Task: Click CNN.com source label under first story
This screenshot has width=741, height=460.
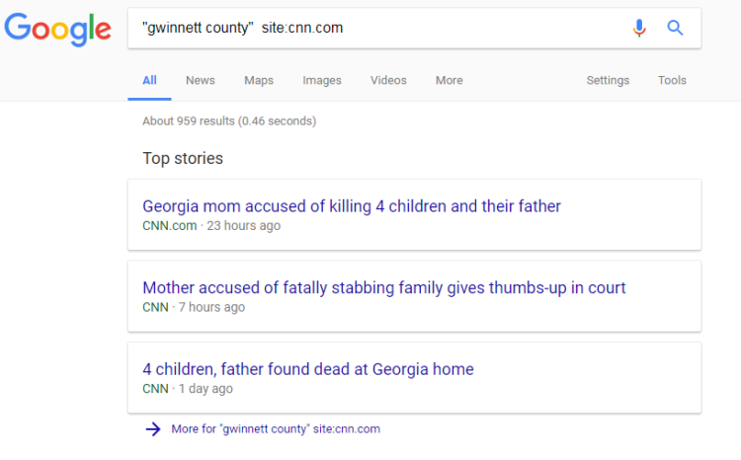Action: 170,226
